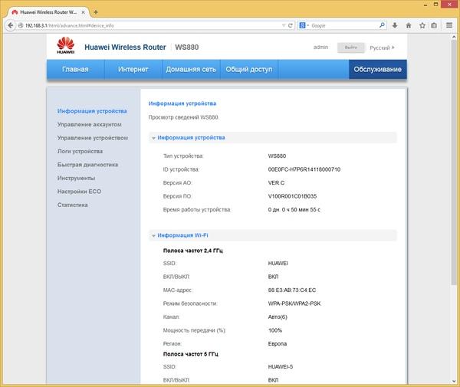Click the Полоса частот 2,4 ГГц heading
The height and width of the screenshot is (387, 460).
193,251
